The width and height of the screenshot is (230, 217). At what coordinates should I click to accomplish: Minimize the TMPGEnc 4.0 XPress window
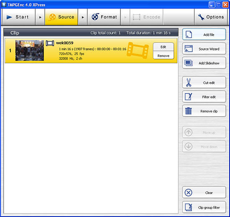tap(212, 5)
